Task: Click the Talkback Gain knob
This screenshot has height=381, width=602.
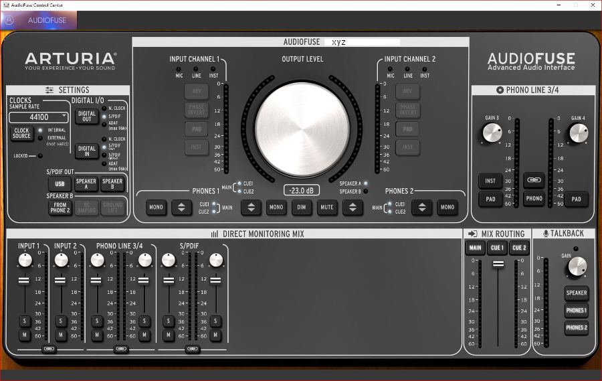Action: [577, 266]
